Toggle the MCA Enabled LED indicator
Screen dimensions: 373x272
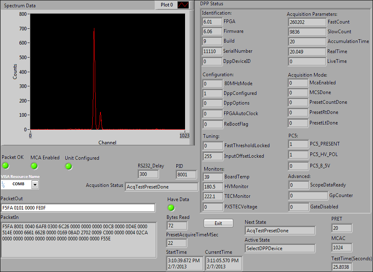34,166
